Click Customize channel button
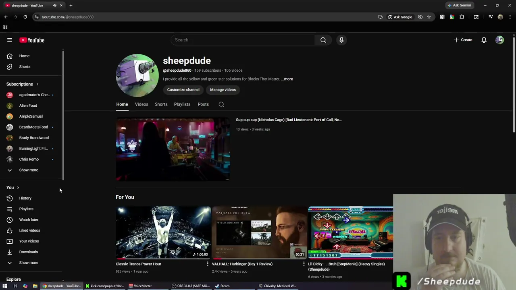The image size is (516, 290). click(x=183, y=90)
